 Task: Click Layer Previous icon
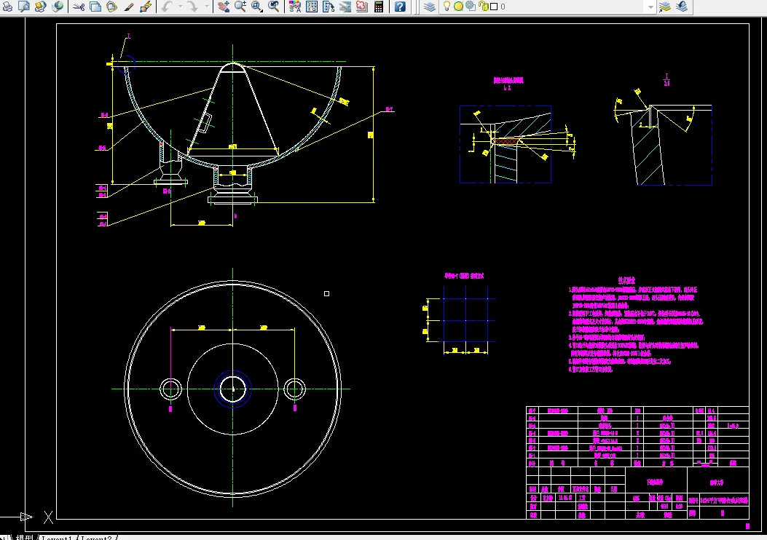682,7
